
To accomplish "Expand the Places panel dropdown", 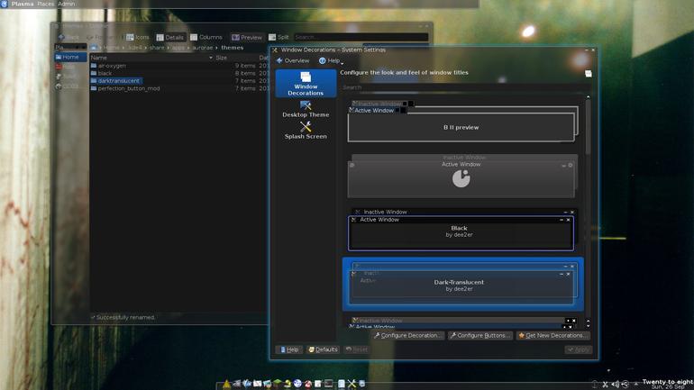I will (70, 47).
